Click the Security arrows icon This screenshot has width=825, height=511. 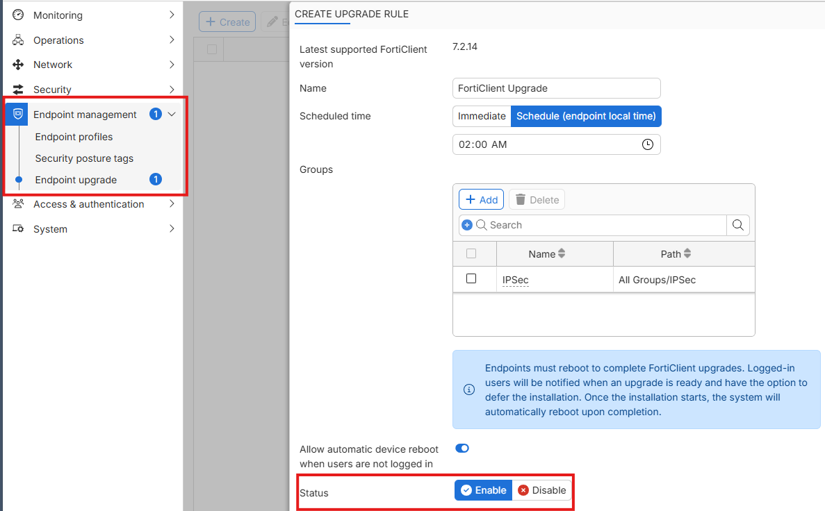pyautogui.click(x=18, y=90)
